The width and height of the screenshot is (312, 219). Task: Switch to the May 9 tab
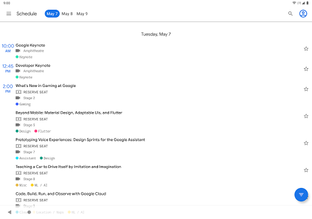[82, 14]
